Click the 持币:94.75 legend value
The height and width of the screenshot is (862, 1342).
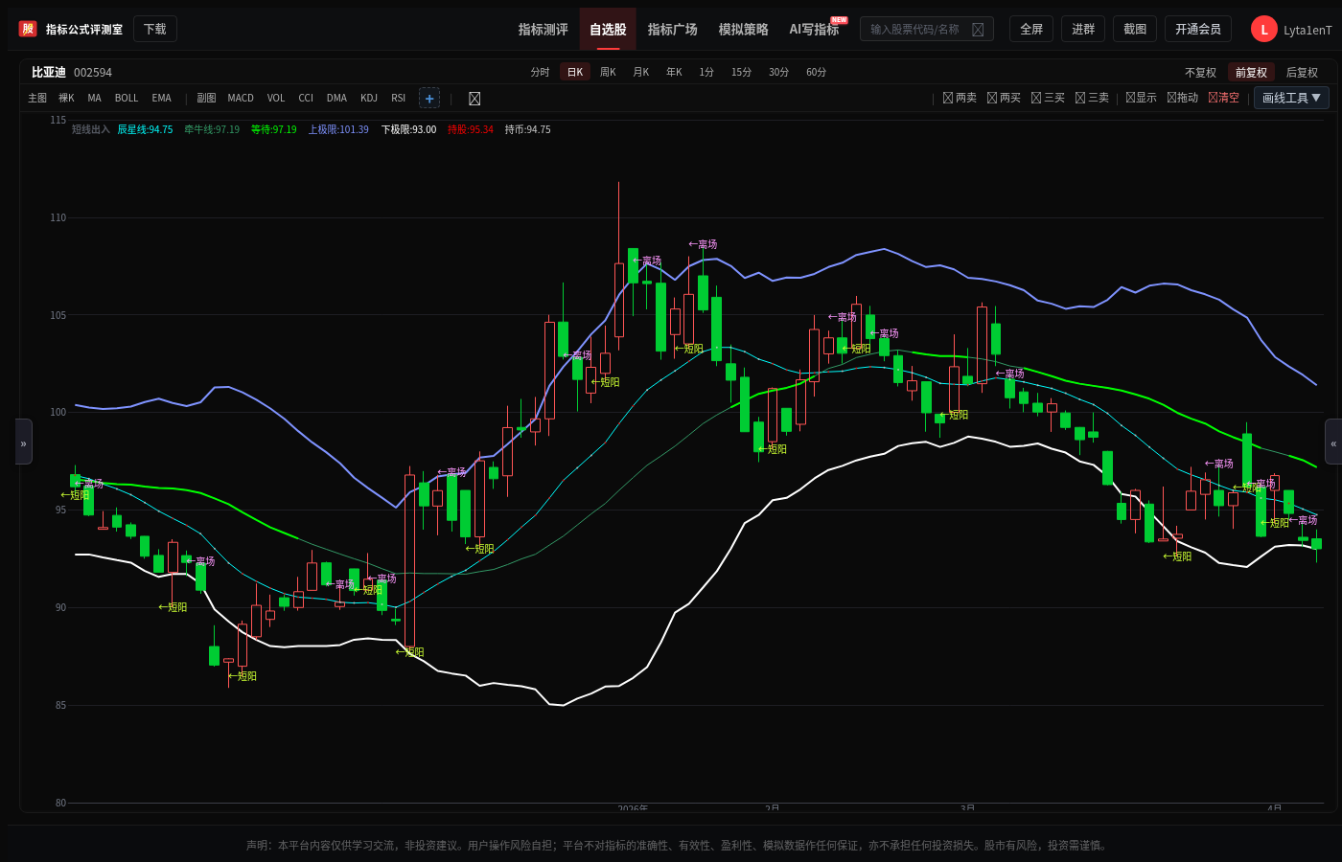tap(528, 129)
